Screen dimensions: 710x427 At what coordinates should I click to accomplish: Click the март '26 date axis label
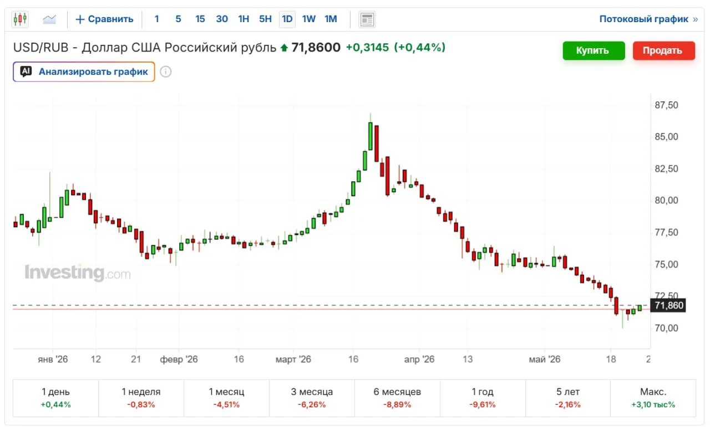pos(293,359)
